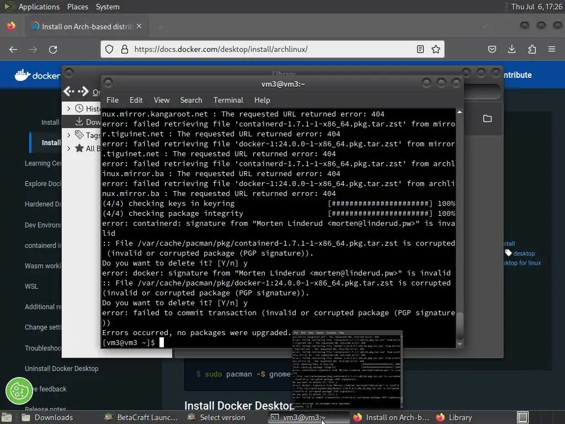Viewport: 565px width, 424px height.
Task: Click the terminal scrollbar down arrow
Action: (x=460, y=344)
